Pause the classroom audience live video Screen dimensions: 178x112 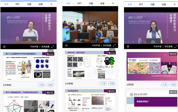pyautogui.click(x=66, y=45)
